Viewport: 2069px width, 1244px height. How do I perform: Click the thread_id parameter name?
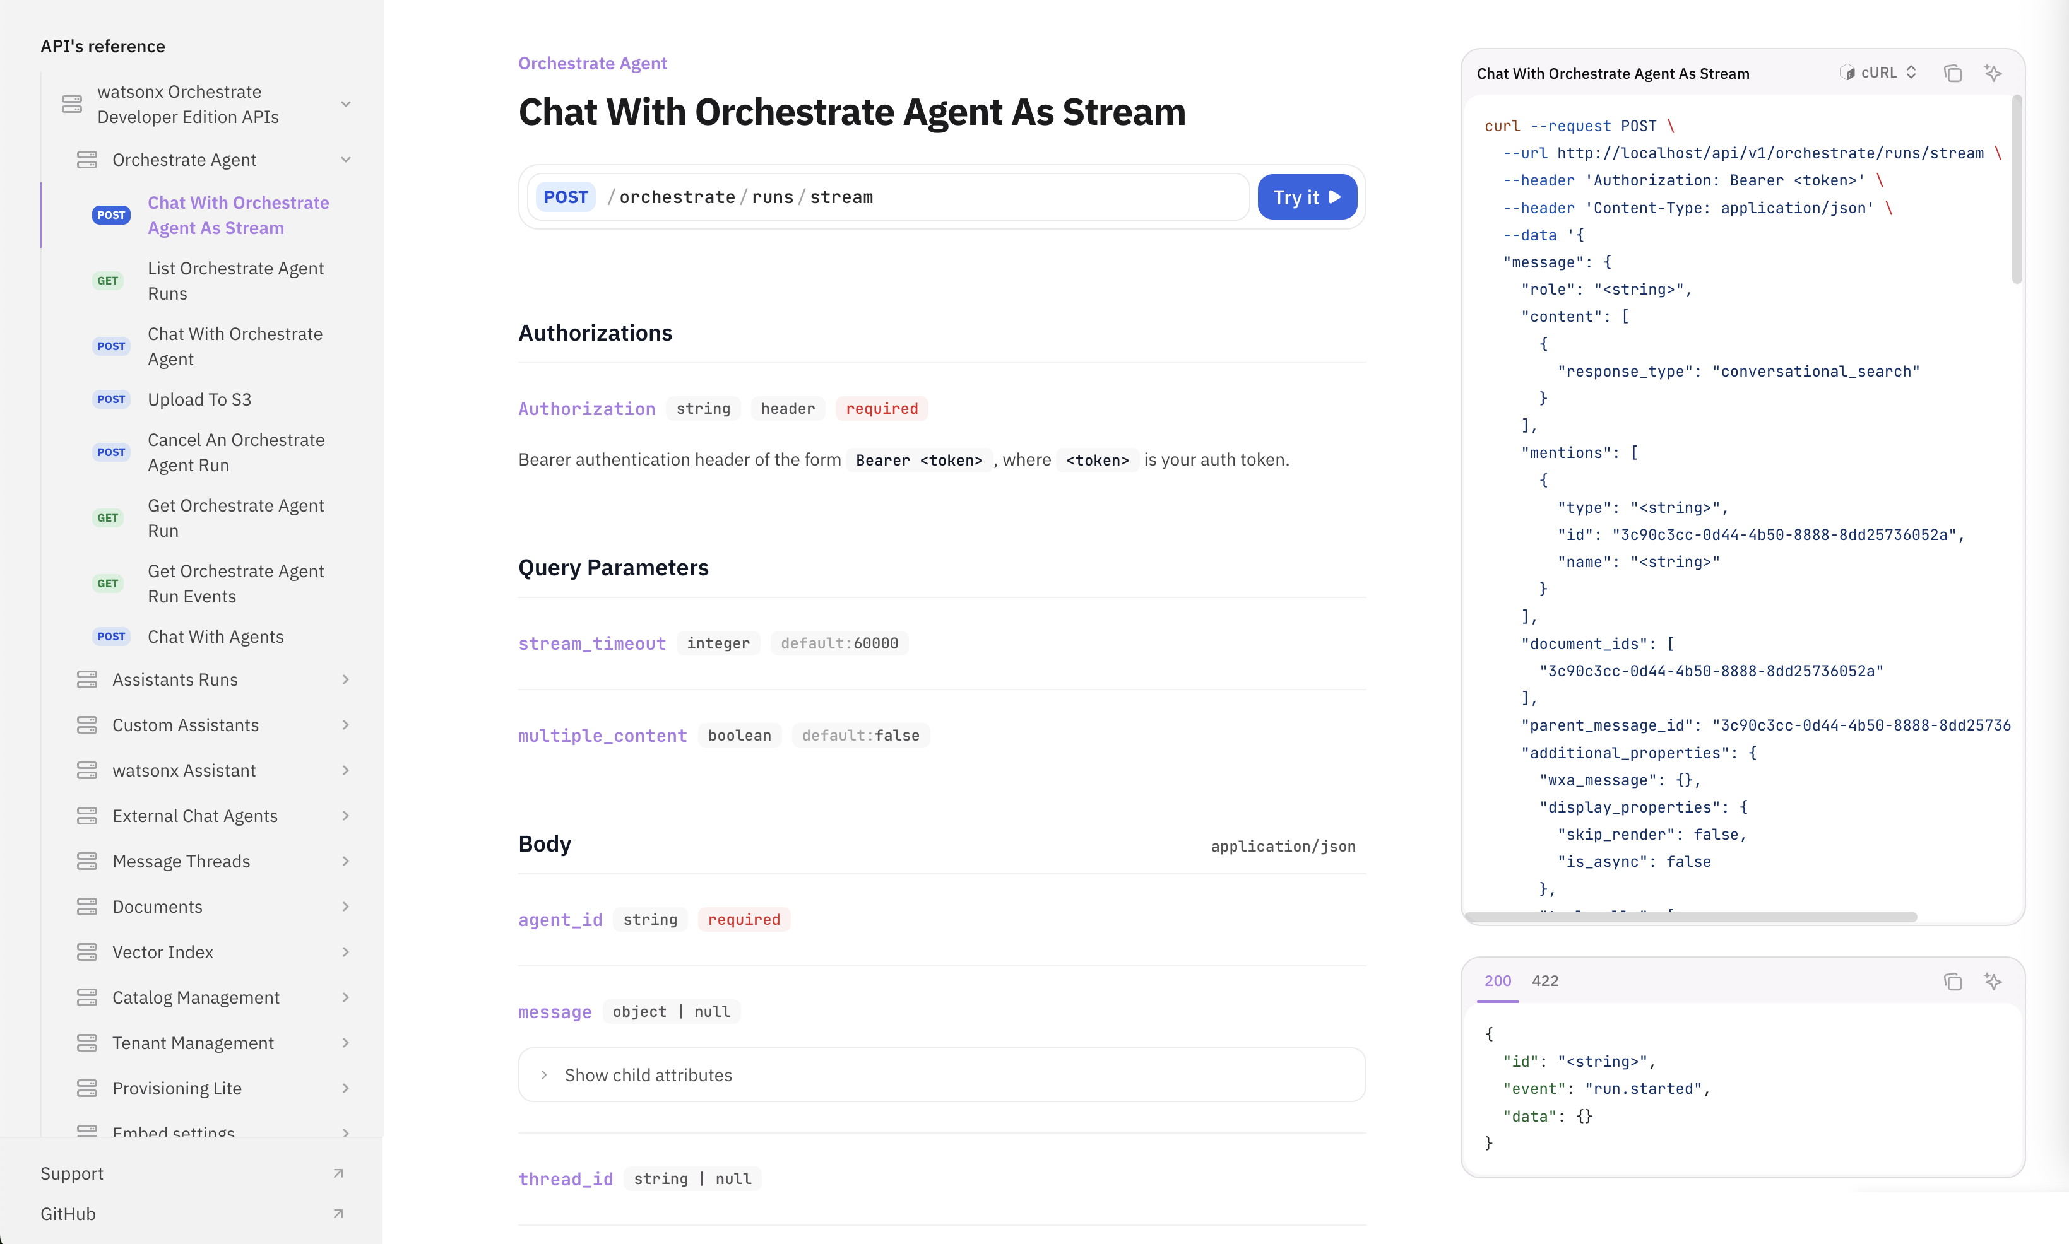[566, 1178]
